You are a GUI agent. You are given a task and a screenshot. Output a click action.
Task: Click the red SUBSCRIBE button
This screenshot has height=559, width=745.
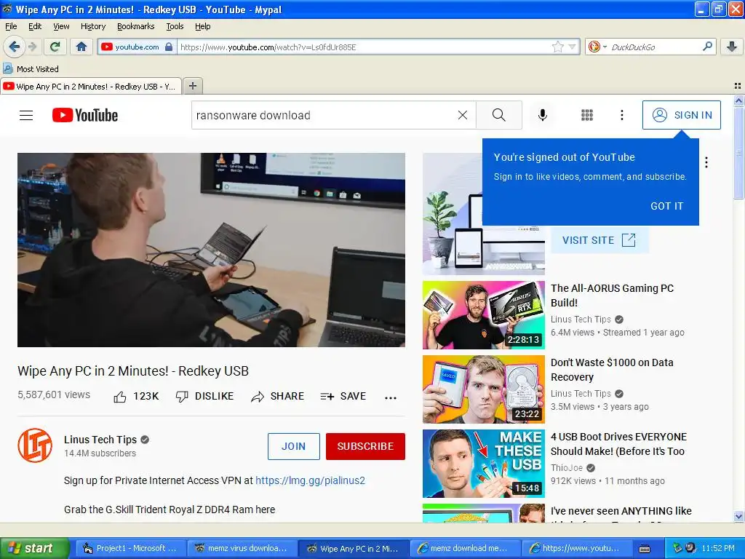(x=365, y=446)
